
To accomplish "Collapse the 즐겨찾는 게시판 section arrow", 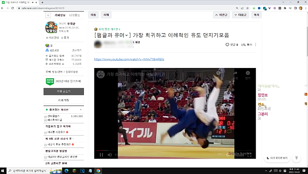I will tap(81, 110).
